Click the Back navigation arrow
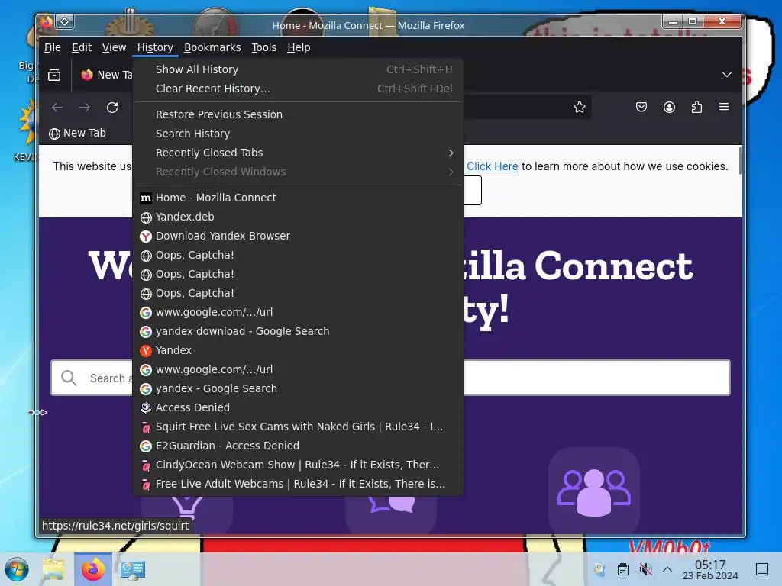The width and height of the screenshot is (782, 586). pyautogui.click(x=57, y=107)
